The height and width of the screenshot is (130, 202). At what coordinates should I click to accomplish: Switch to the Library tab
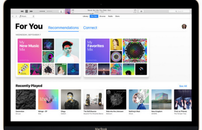point(86,16)
